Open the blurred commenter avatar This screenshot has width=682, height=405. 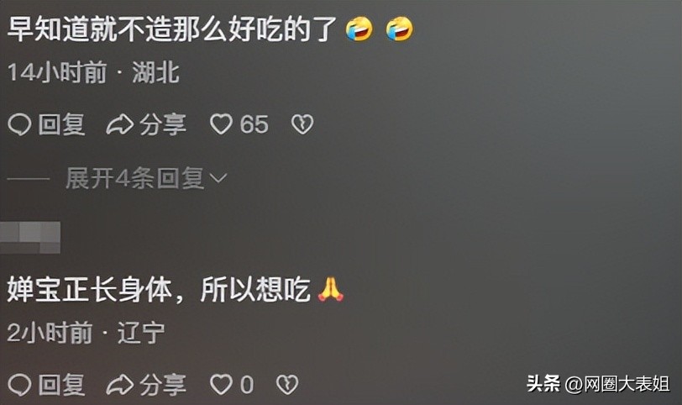pyautogui.click(x=30, y=238)
